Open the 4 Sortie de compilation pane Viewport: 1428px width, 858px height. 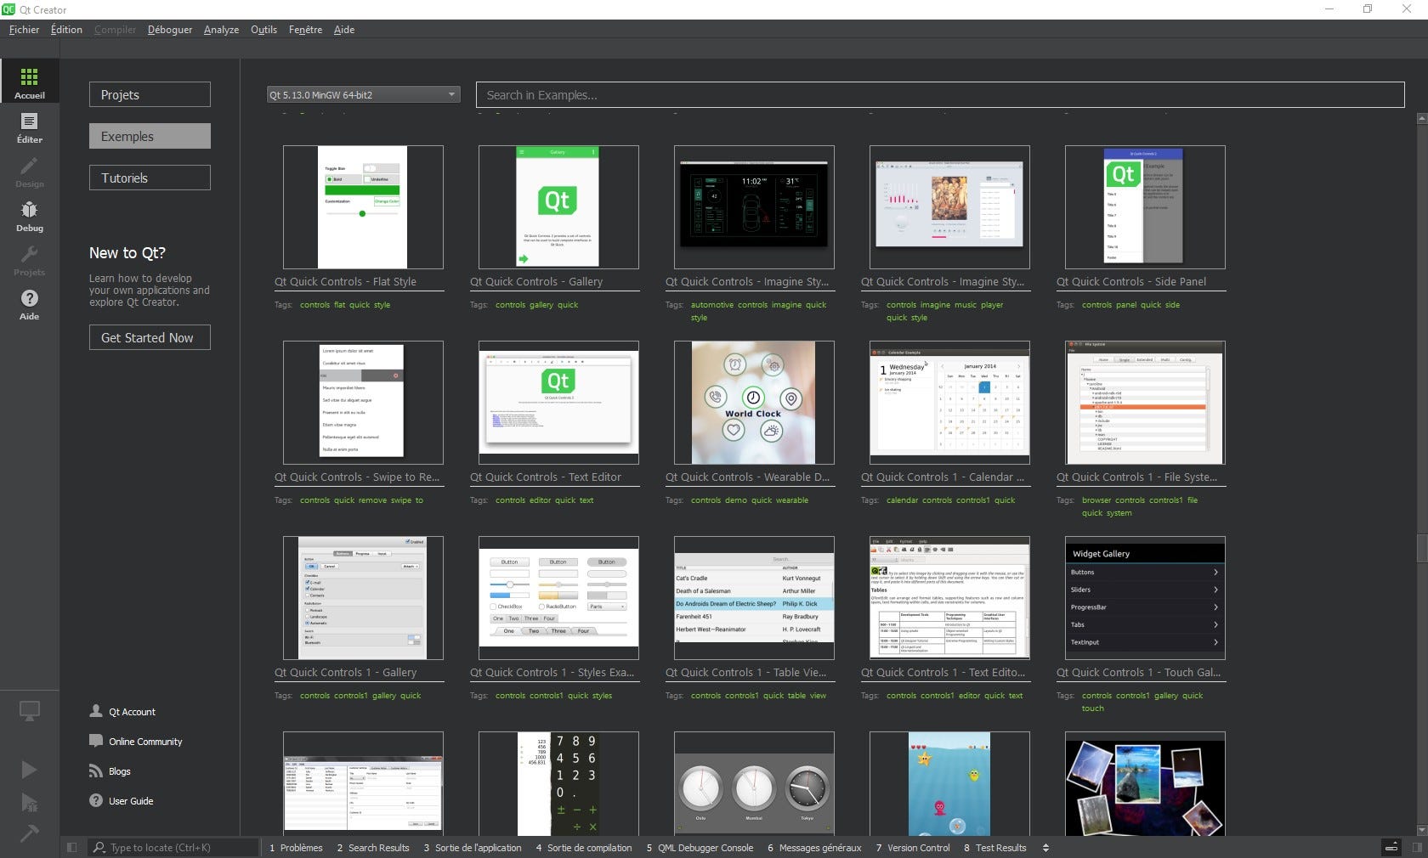(x=584, y=847)
